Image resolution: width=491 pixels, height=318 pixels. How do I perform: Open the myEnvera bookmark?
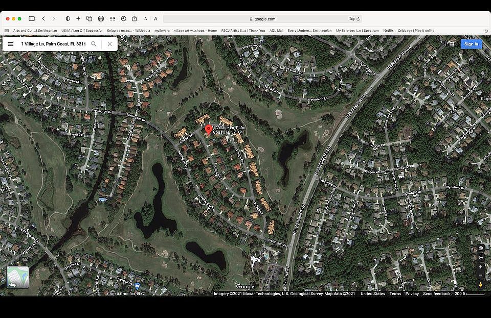pos(162,31)
